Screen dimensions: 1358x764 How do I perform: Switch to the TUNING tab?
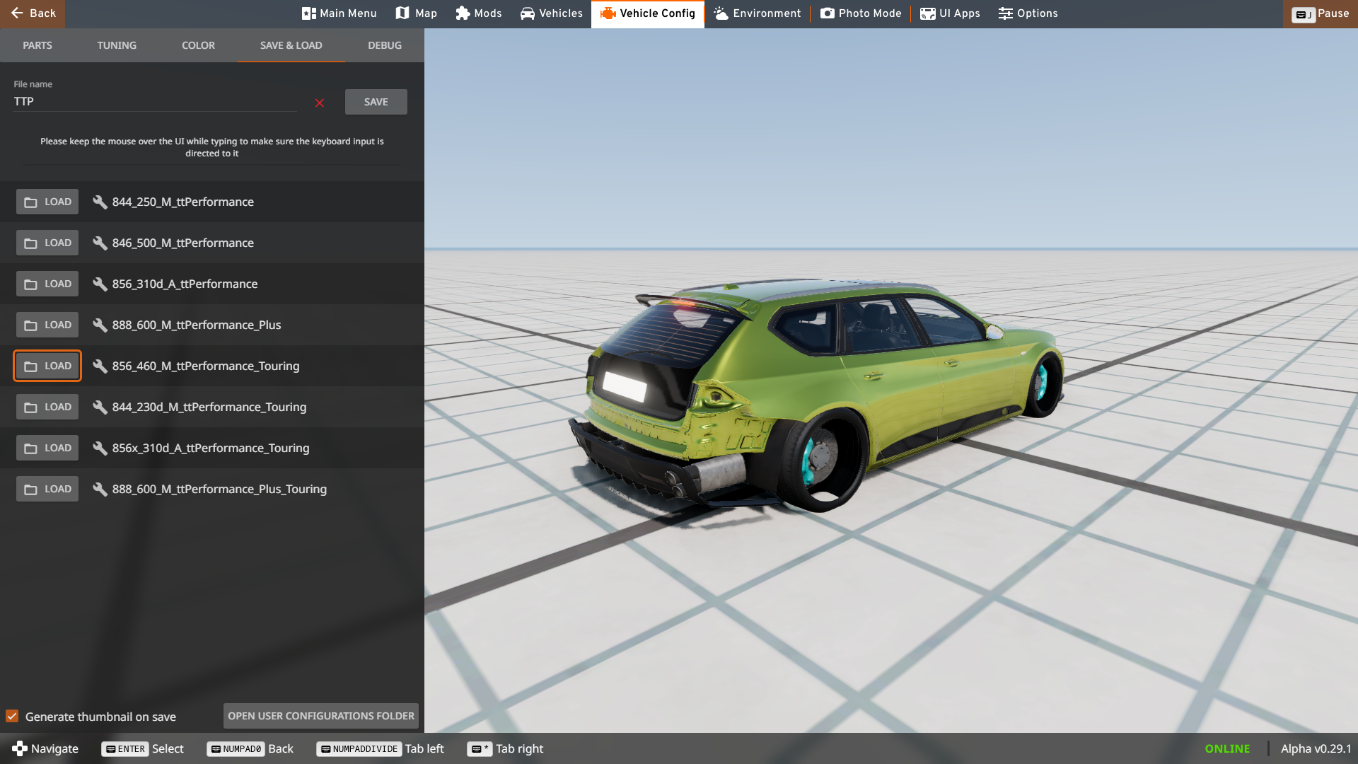tap(117, 45)
